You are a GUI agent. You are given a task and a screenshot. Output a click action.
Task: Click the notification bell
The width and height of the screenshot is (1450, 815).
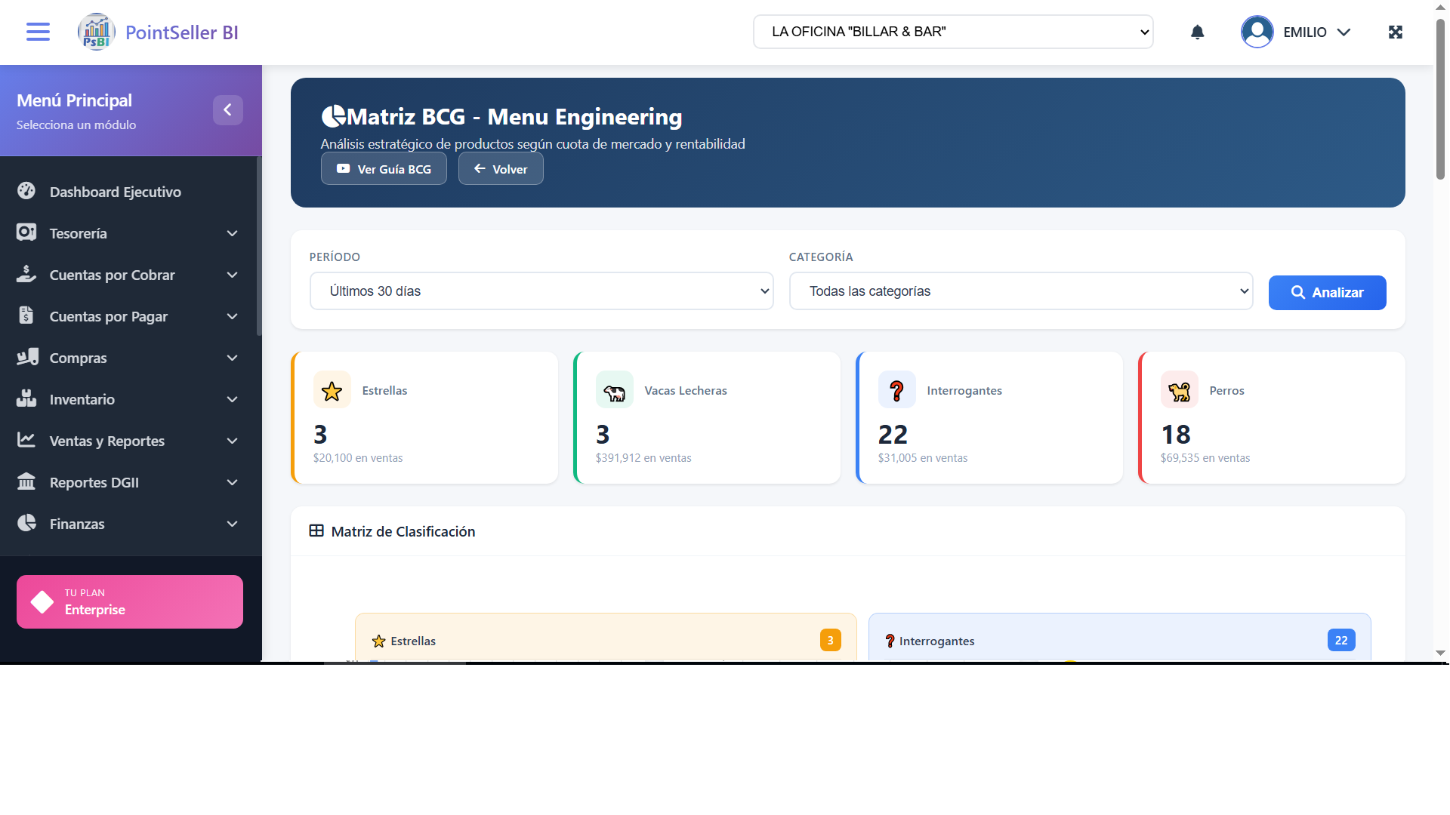1197,32
